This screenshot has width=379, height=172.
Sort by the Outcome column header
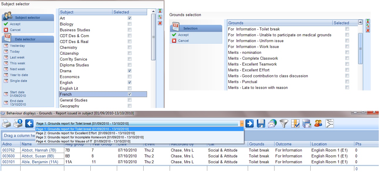click(292, 144)
